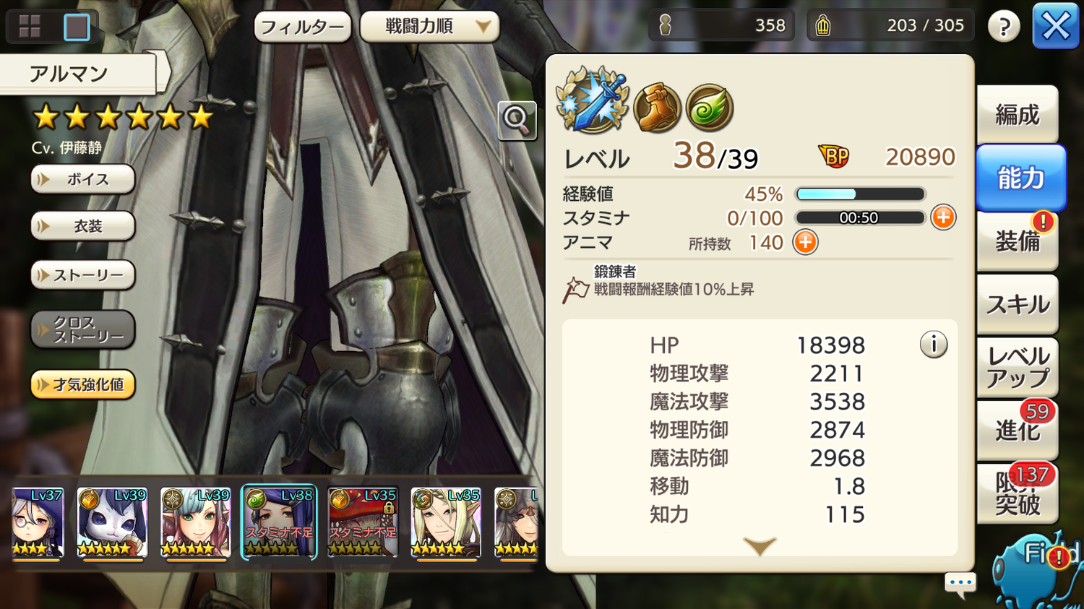Click the ボイス button
This screenshot has height=609, width=1084.
(x=83, y=179)
